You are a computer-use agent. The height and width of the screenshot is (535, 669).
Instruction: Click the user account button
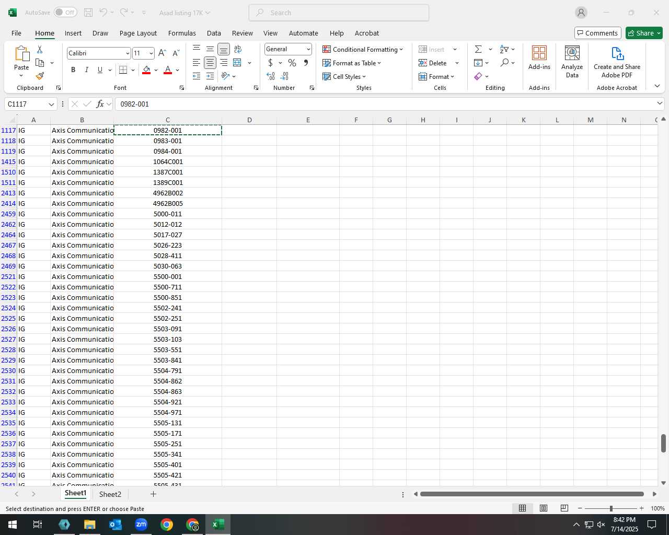click(x=581, y=13)
